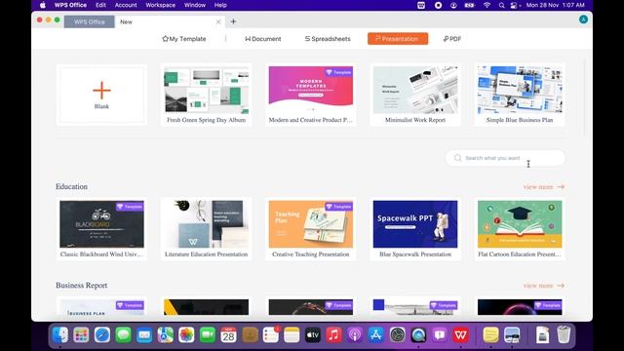Open the Account menu

coord(126,5)
